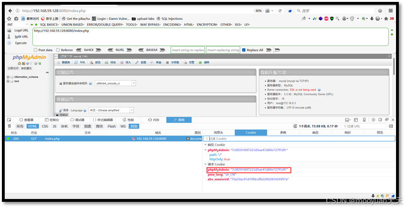The height and width of the screenshot is (208, 405).
Task: Enable the Referrer checkbox
Action: coord(58,50)
